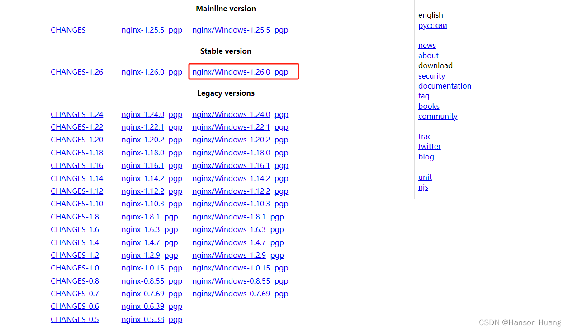Open pgp signature for nginx-1.26.0
The image size is (568, 331).
[175, 72]
